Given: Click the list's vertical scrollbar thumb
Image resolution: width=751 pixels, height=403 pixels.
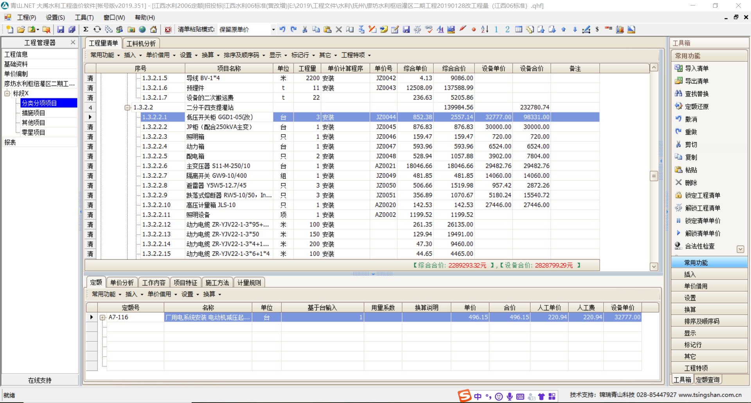Looking at the screenshot, I should [654, 176].
